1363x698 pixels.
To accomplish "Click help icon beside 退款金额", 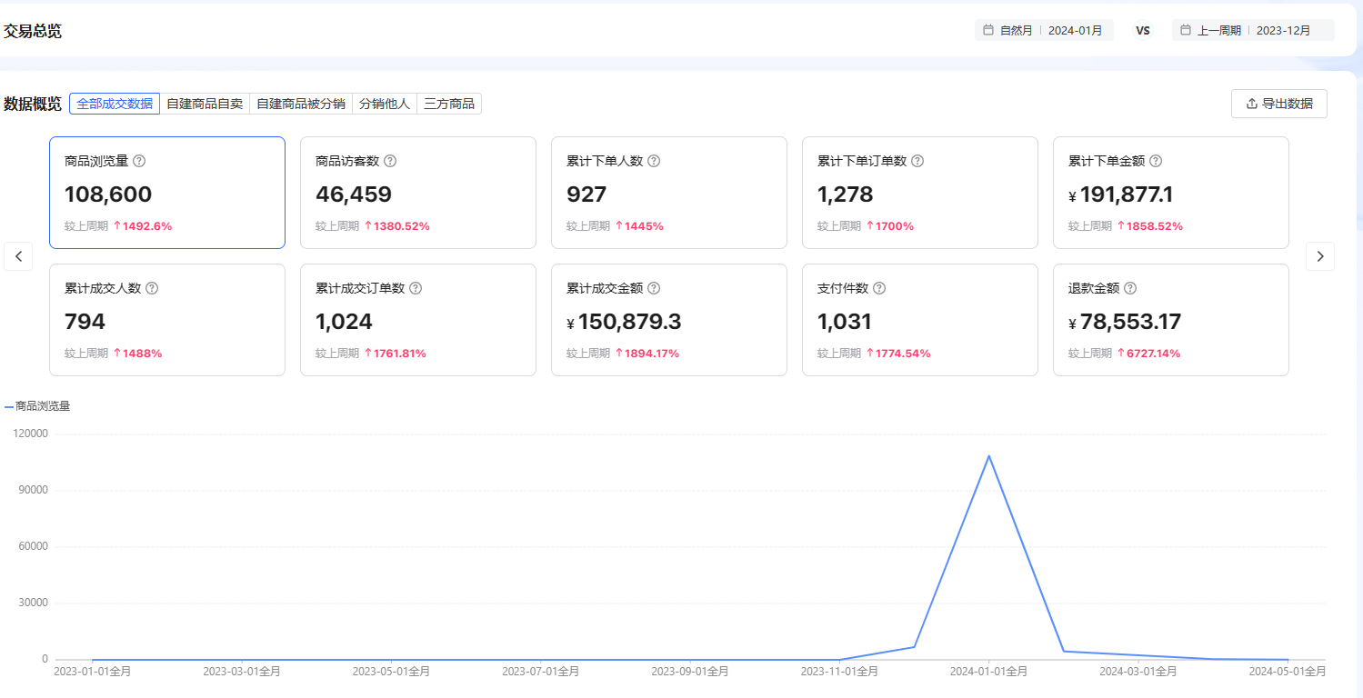I will coord(1130,288).
